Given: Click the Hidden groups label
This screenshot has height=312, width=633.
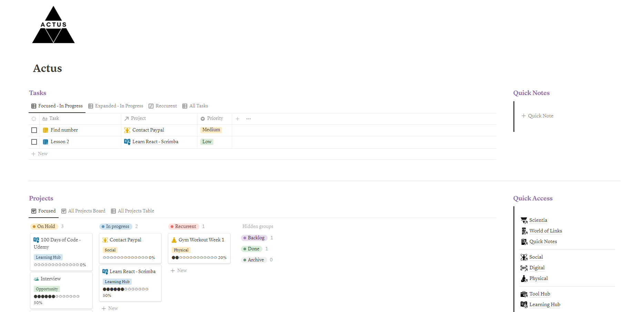Looking at the screenshot, I should point(258,227).
